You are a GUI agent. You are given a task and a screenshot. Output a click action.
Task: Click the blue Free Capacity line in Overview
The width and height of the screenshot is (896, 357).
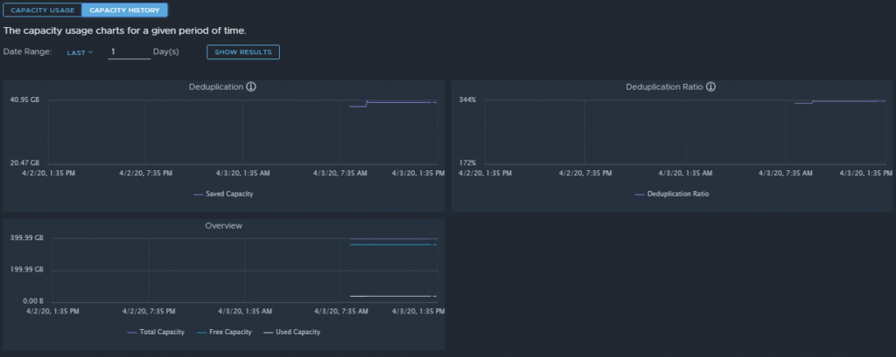393,244
